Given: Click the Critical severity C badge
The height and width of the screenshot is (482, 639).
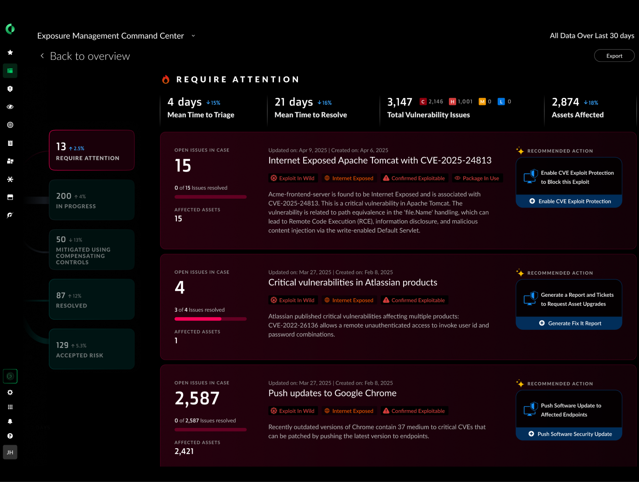Looking at the screenshot, I should [x=423, y=102].
